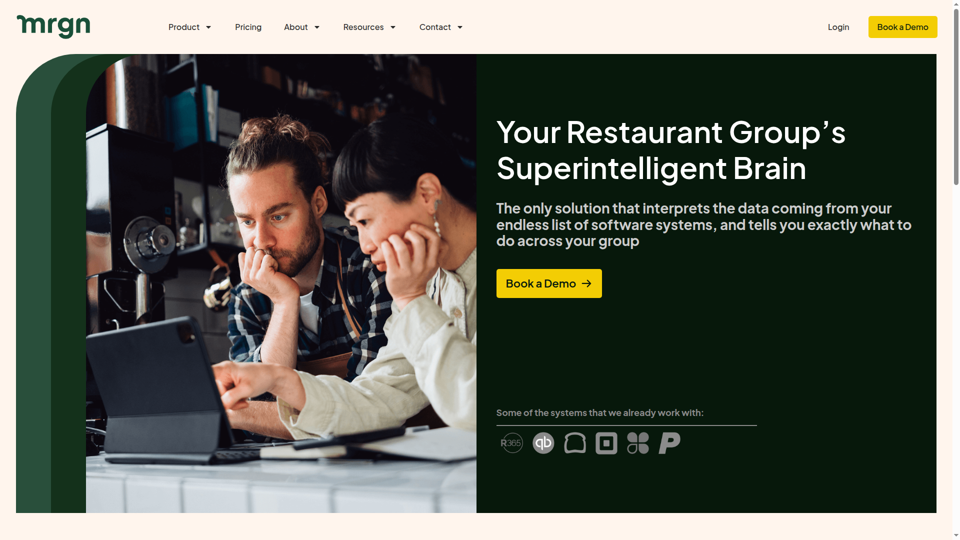960x540 pixels.
Task: Click the Toast integration logo
Action: [x=575, y=443]
